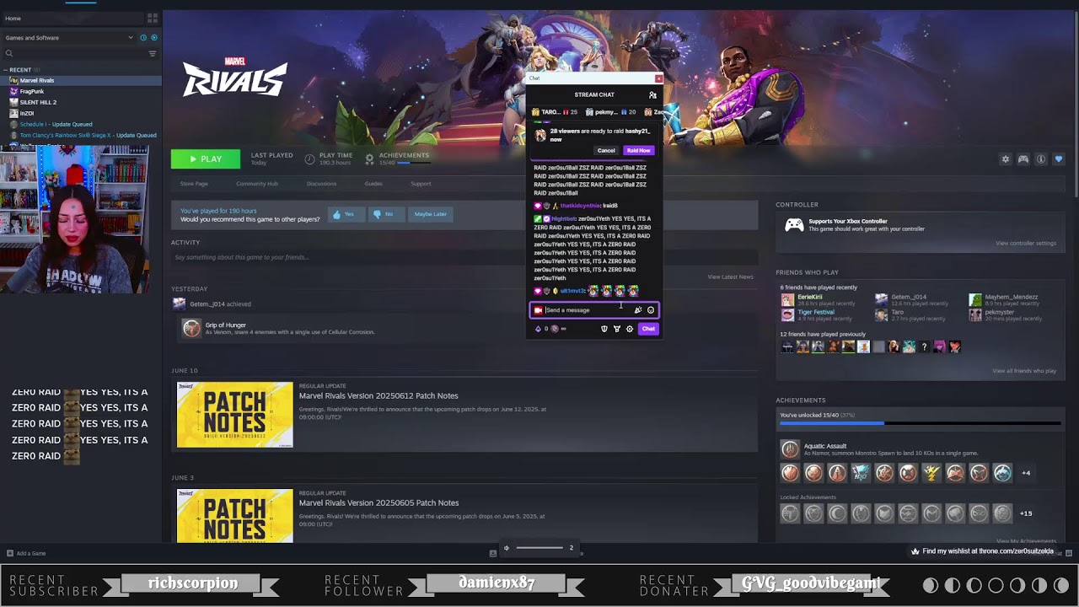This screenshot has height=607, width=1079.
Task: Toggle the favorite heart icon
Action: (1059, 159)
